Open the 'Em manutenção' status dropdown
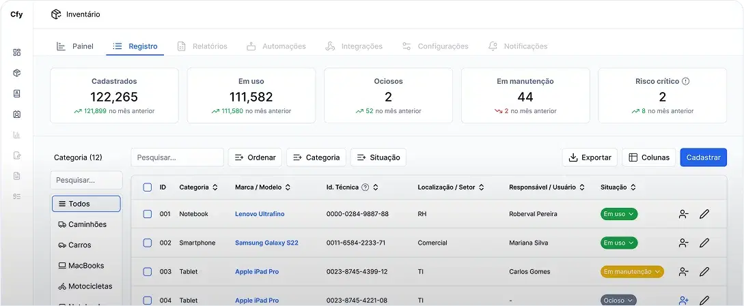 click(632, 271)
